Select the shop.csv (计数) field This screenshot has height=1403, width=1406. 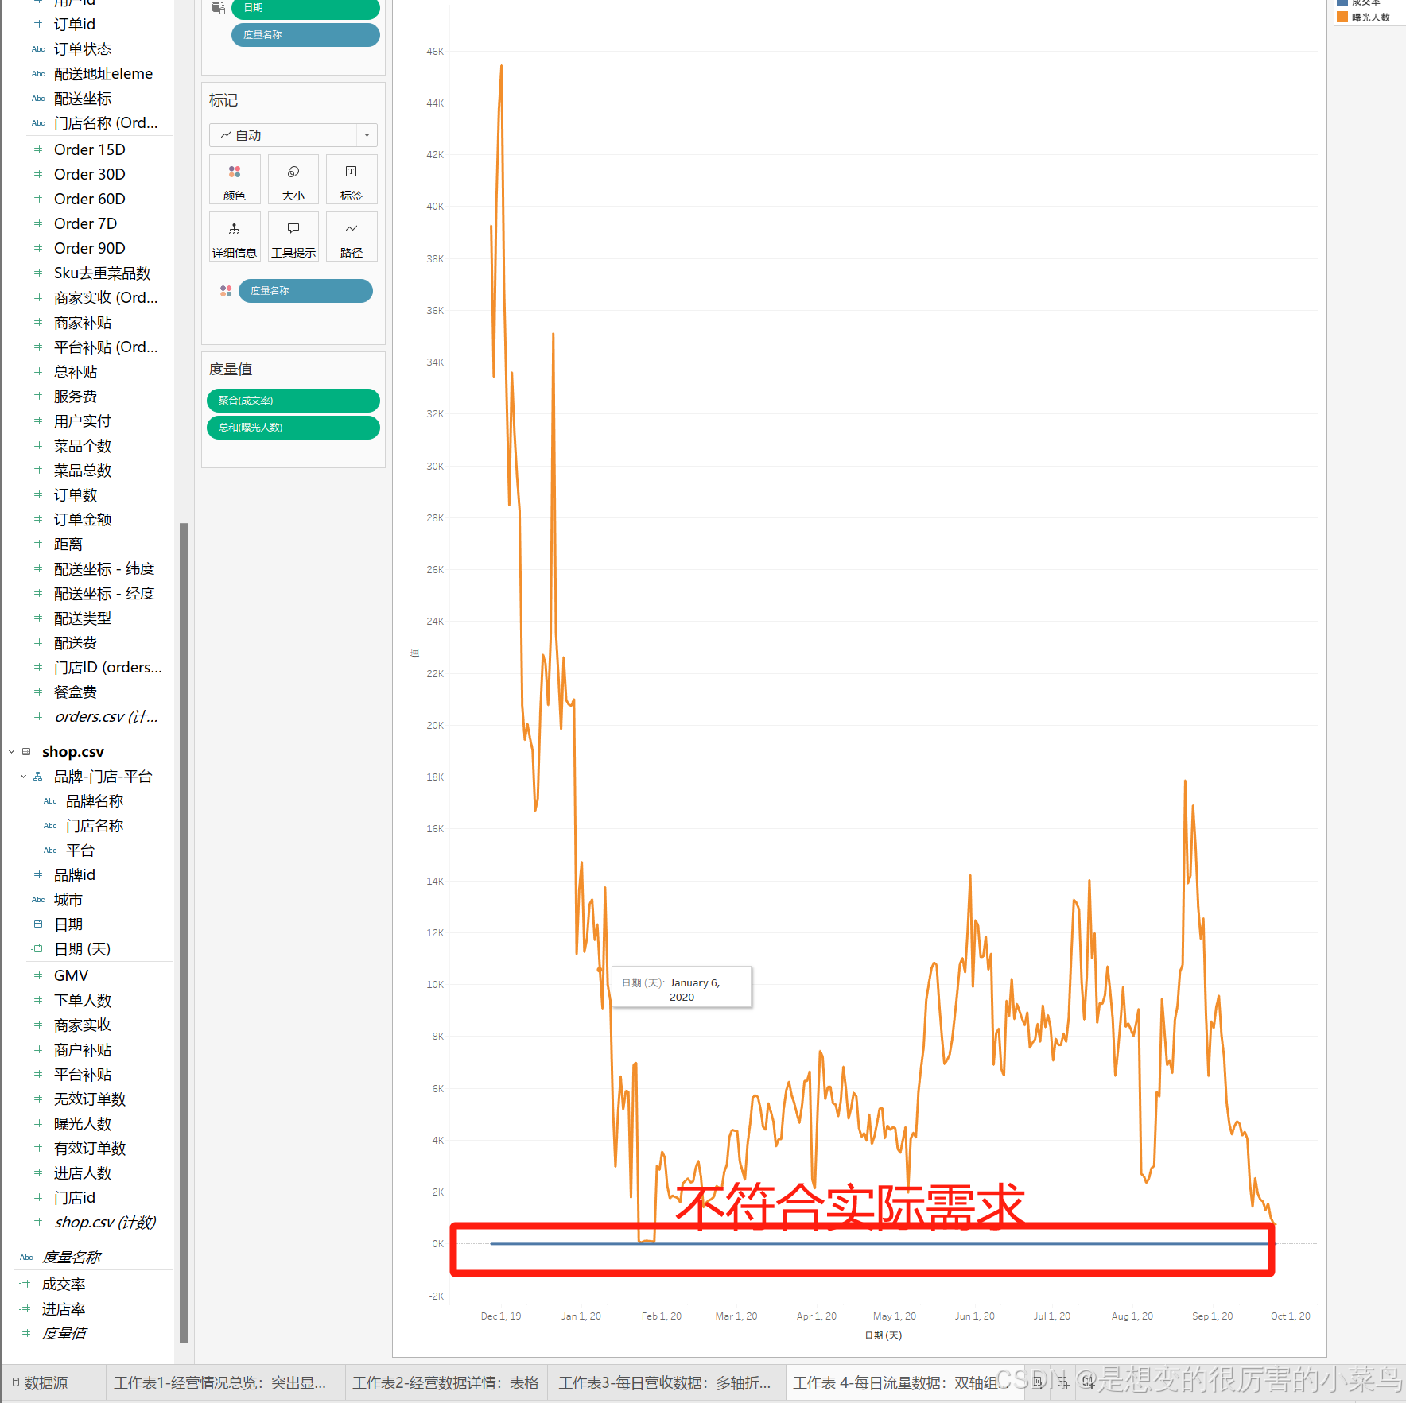click(x=105, y=1223)
